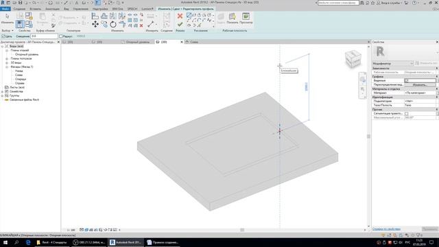Collapse the Floor Plans tree node
Viewport: 439px width, 247px height.
coord(7,50)
